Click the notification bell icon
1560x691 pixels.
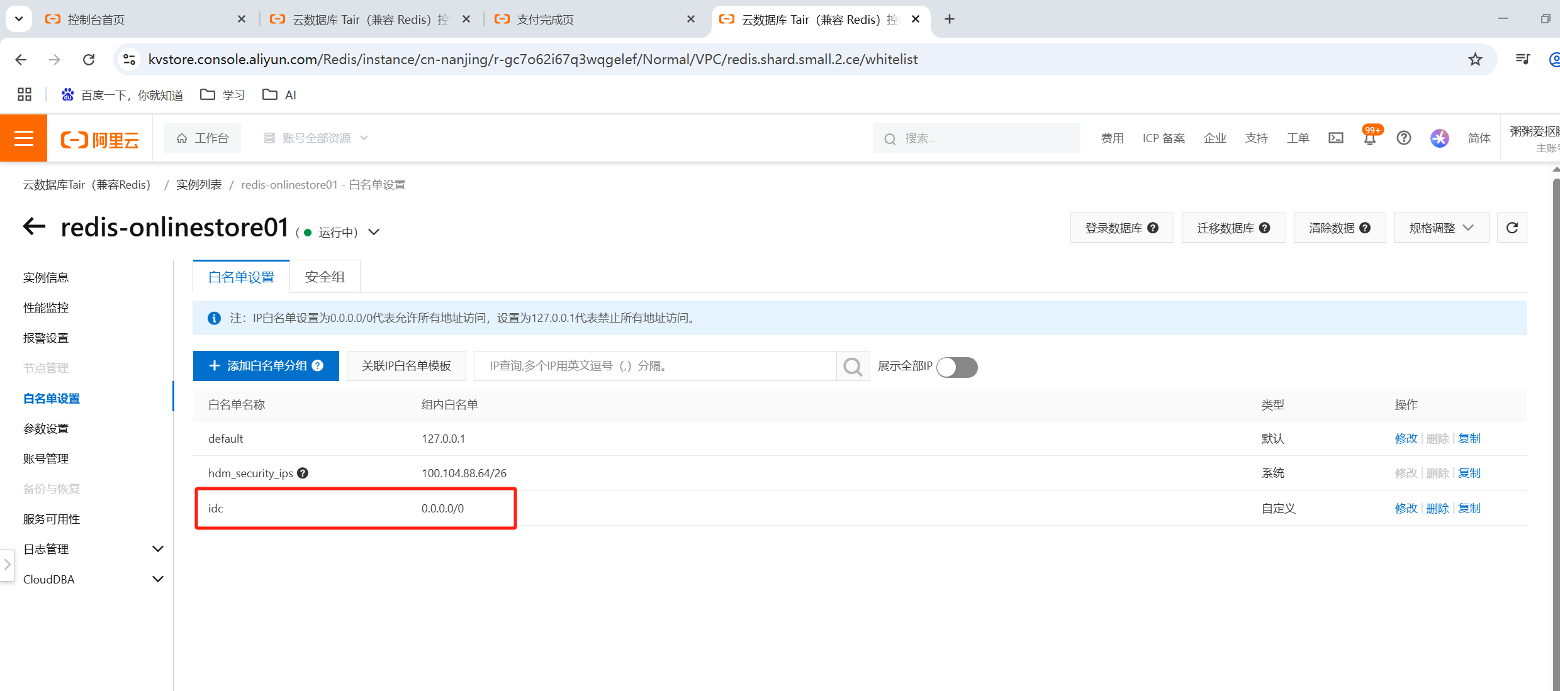(1369, 138)
